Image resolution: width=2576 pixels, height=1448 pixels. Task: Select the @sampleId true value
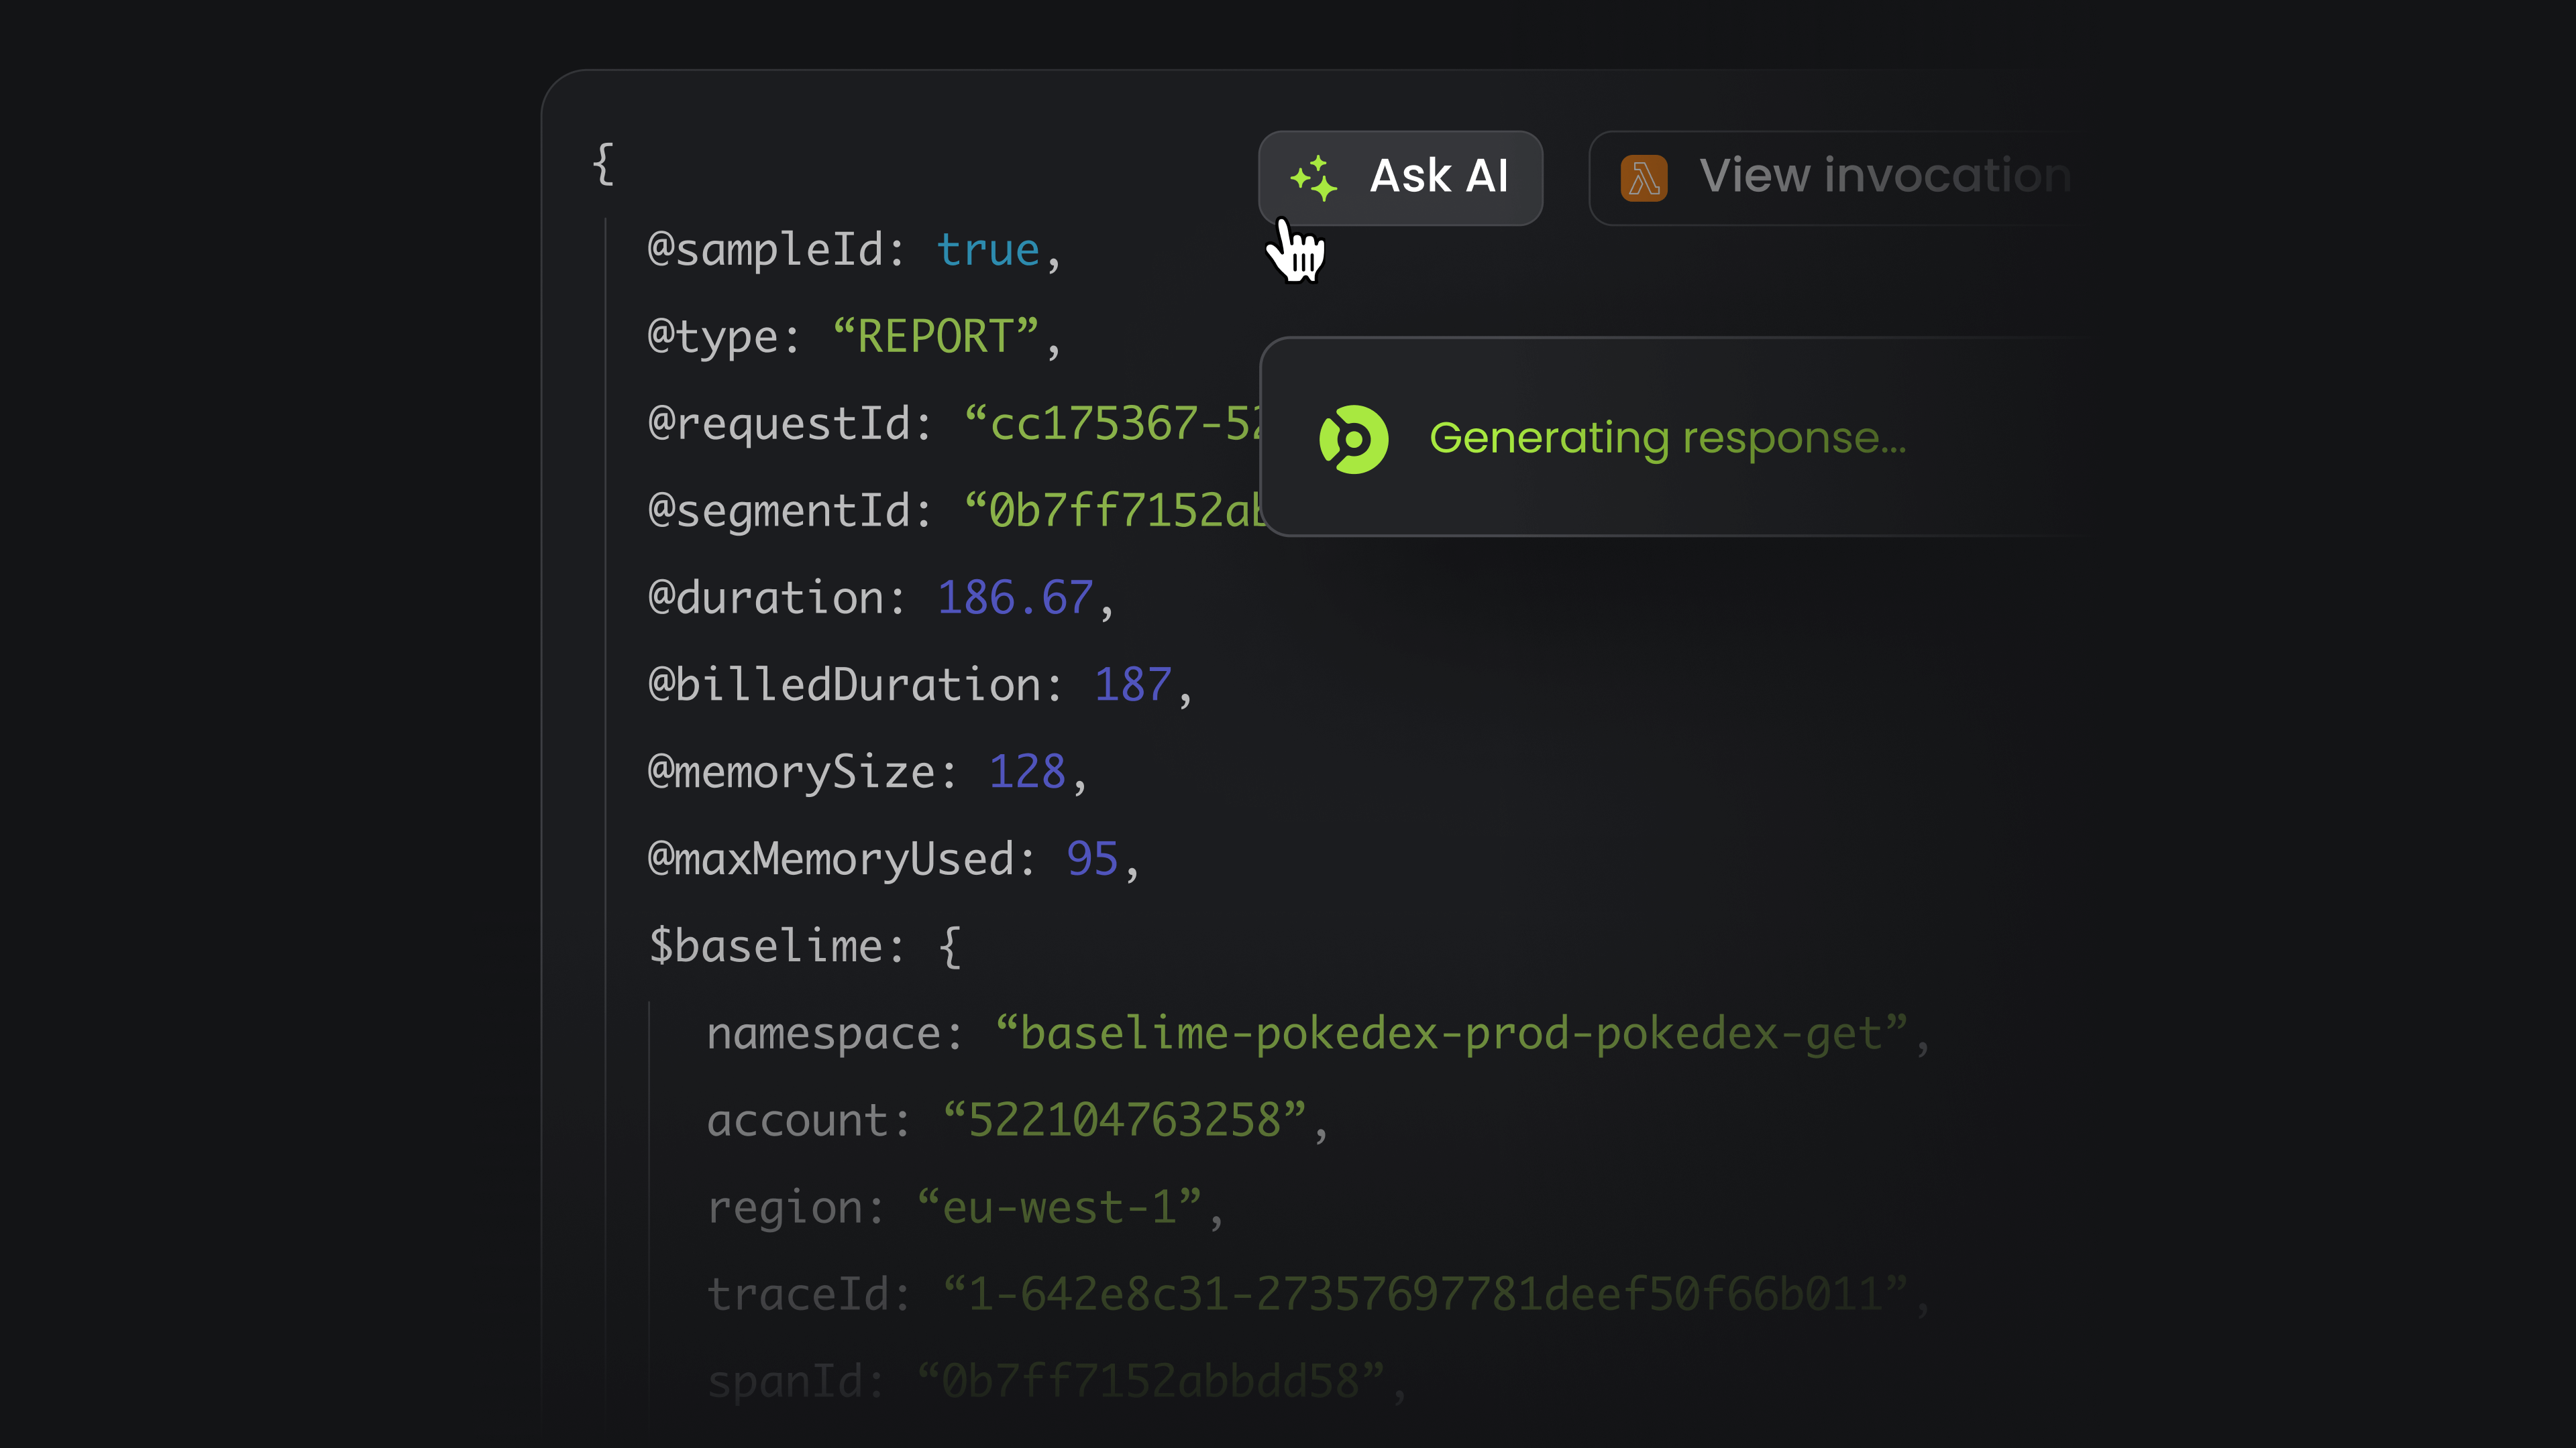click(x=987, y=250)
